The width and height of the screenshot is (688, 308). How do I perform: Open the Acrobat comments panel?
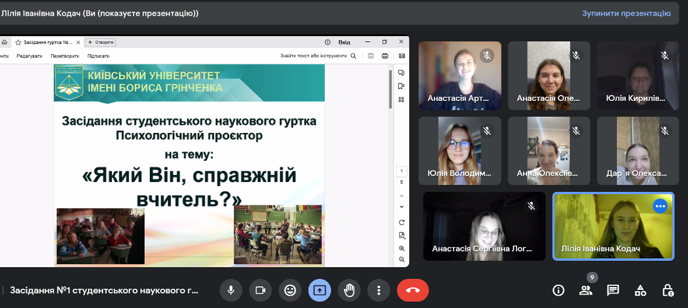[x=401, y=73]
